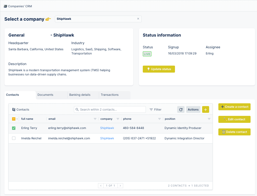Open the company column filter menu
The image size is (257, 196).
[x=118, y=119]
